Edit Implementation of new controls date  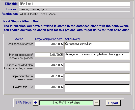point(49,76)
